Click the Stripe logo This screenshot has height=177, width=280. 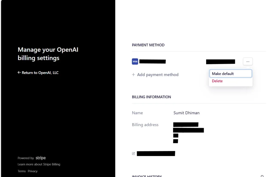(40, 158)
